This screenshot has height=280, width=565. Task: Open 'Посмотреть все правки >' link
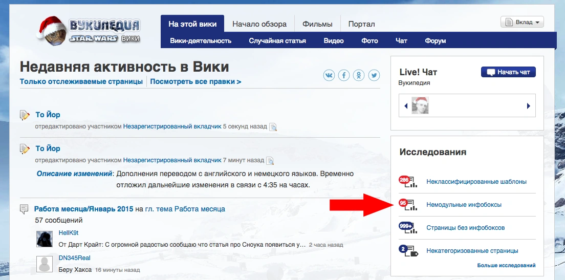pyautogui.click(x=195, y=81)
